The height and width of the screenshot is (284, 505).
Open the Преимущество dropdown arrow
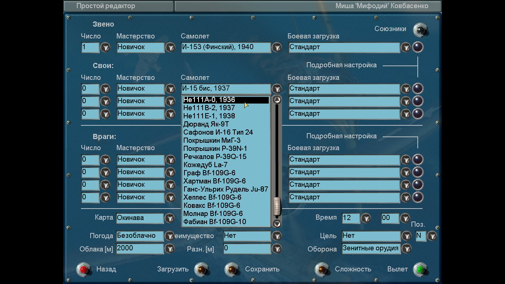tap(277, 236)
